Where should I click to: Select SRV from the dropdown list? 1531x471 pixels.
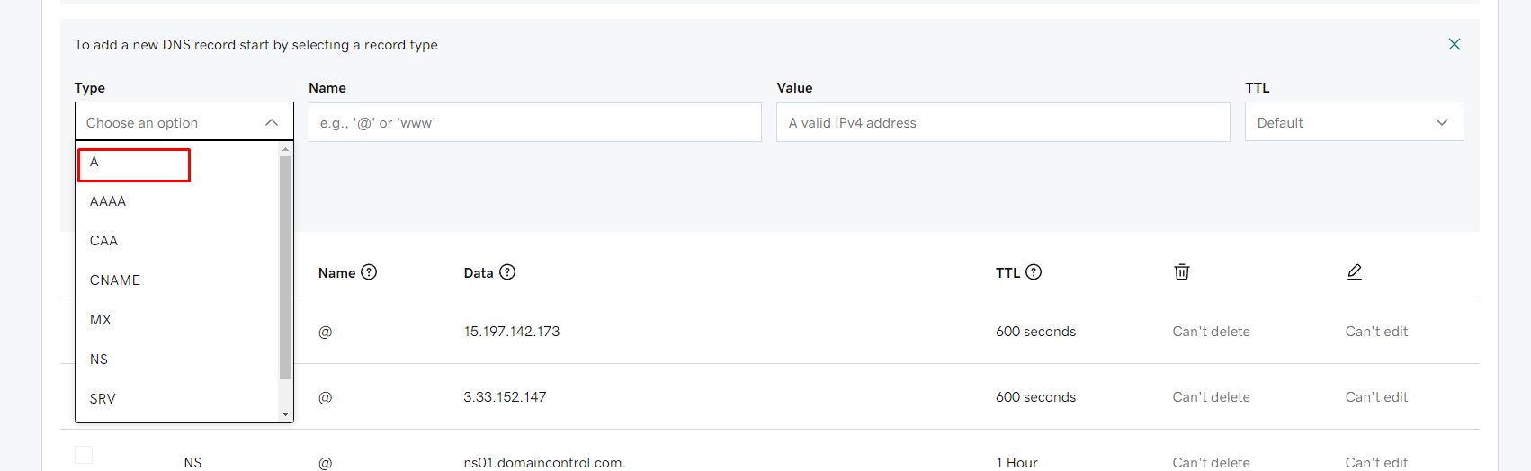point(103,399)
